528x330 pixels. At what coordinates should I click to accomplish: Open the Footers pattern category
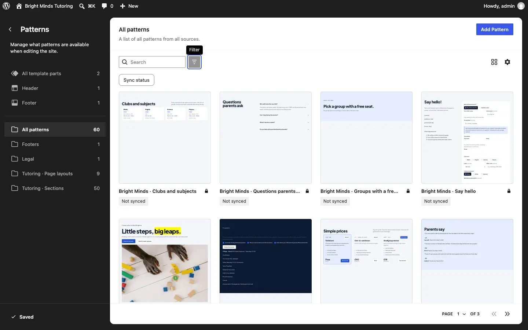pos(55,144)
